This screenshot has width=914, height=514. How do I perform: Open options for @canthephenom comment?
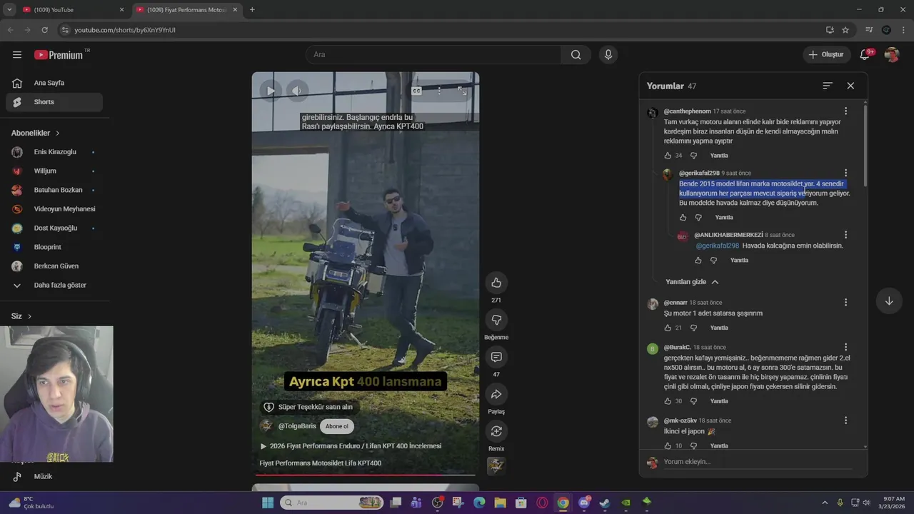[x=845, y=111]
